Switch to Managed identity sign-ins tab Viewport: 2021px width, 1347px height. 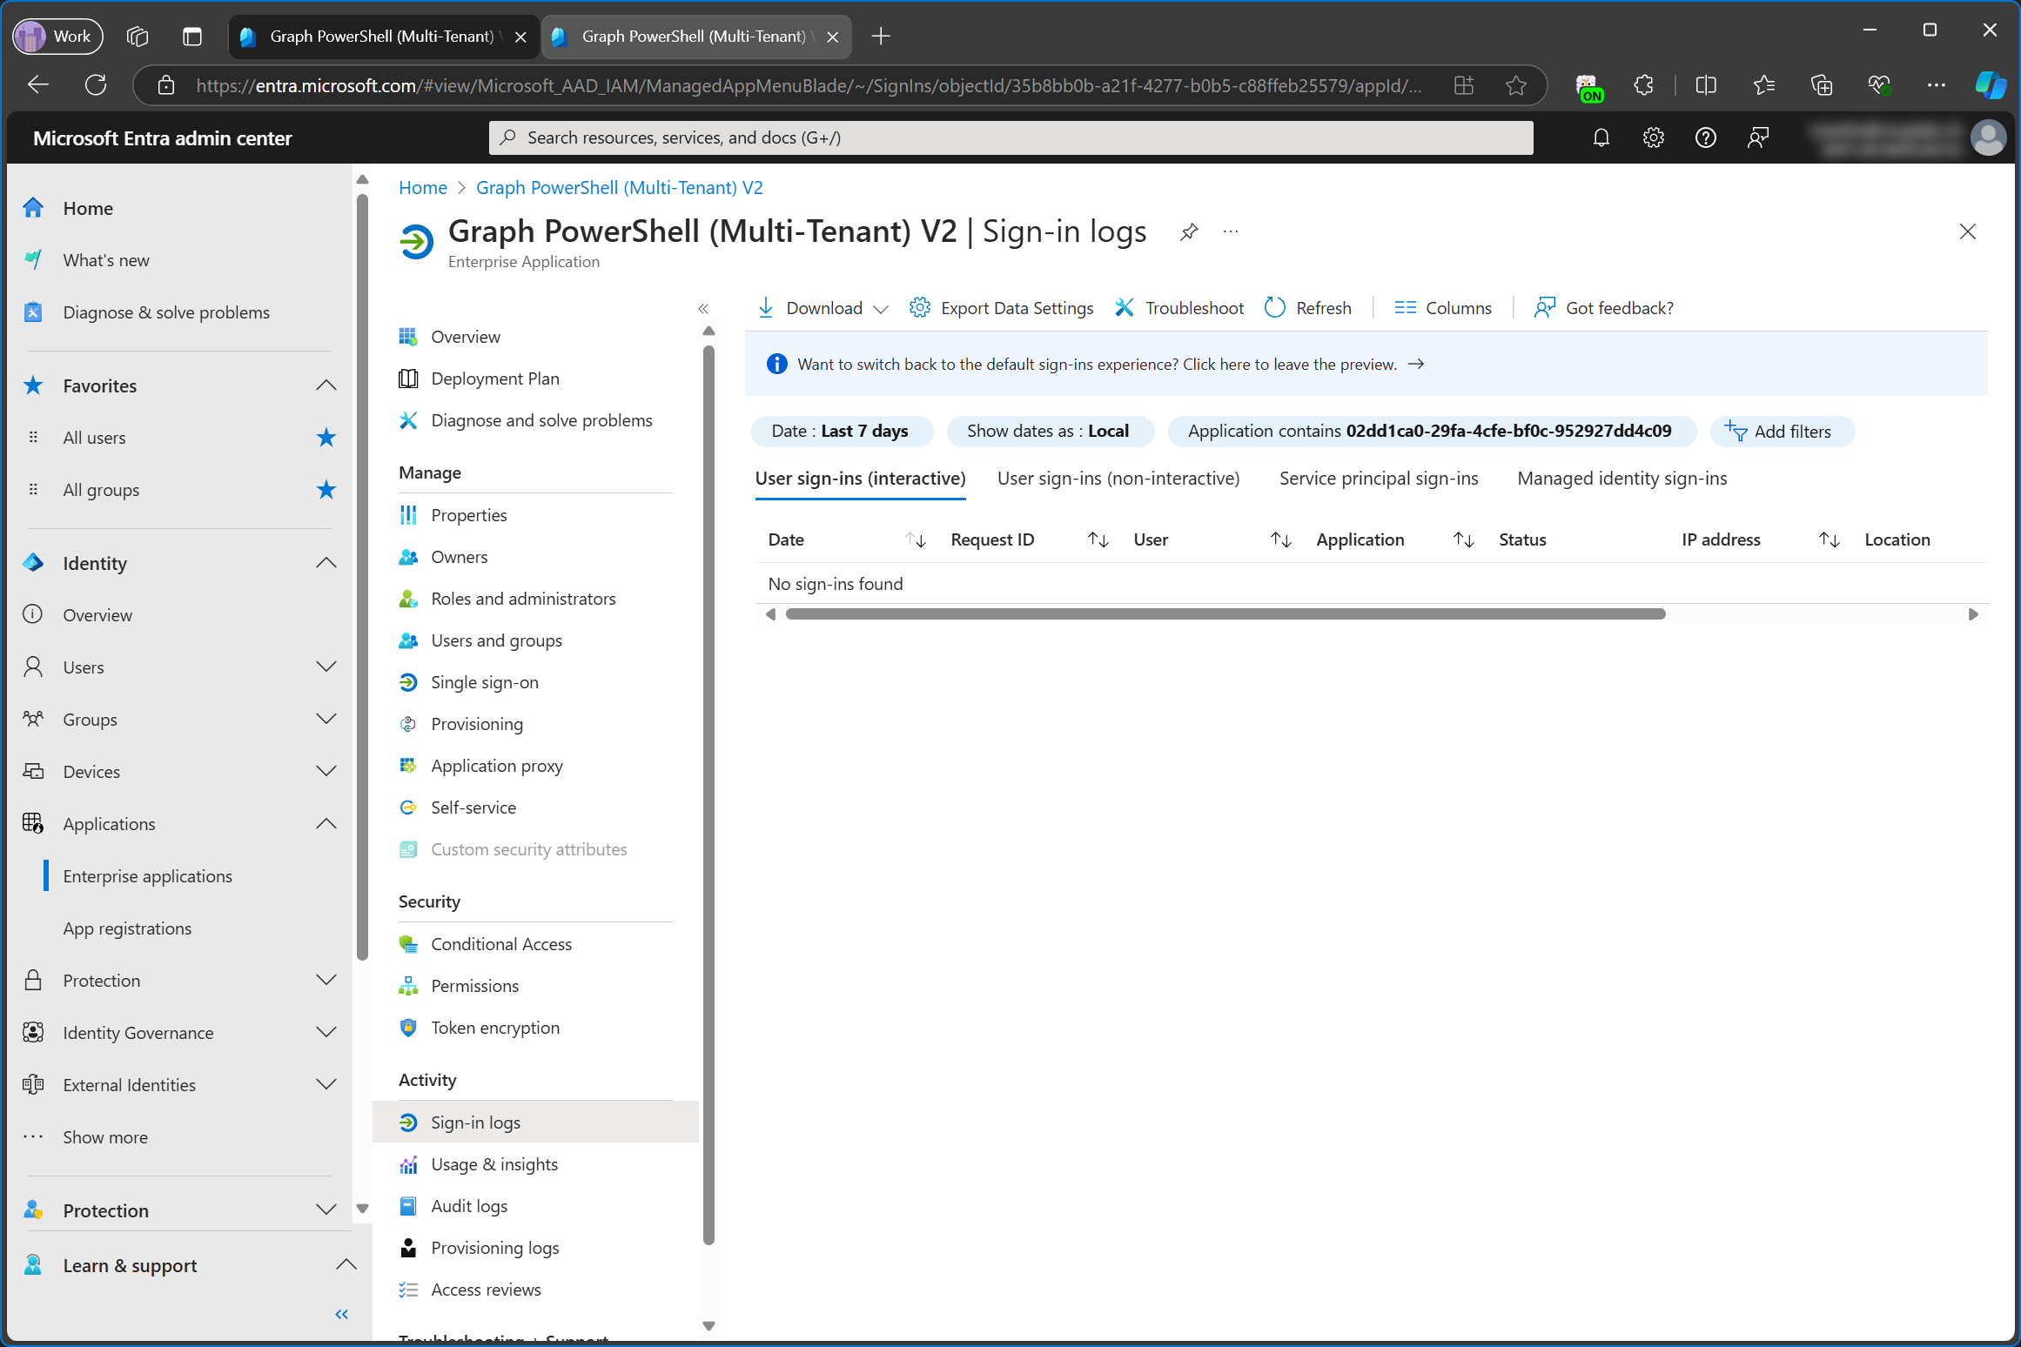point(1622,479)
